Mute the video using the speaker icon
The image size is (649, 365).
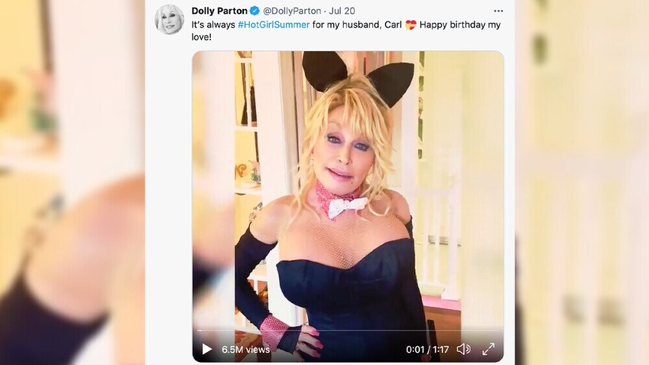[x=463, y=349]
